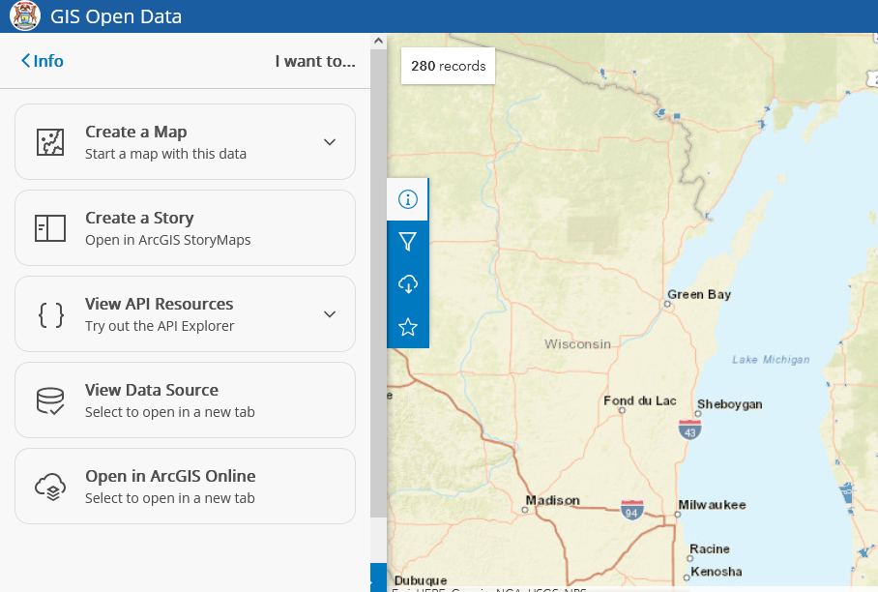Click 'Open in ArcGIS StoryMaps' subtitle
878x592 pixels.
click(x=168, y=240)
